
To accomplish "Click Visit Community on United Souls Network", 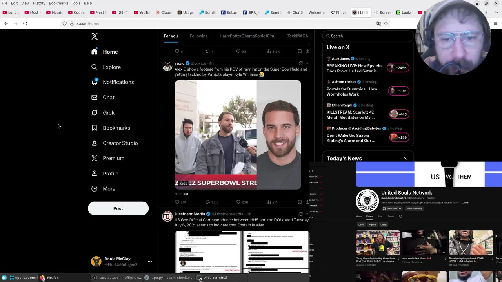I will click(414, 208).
